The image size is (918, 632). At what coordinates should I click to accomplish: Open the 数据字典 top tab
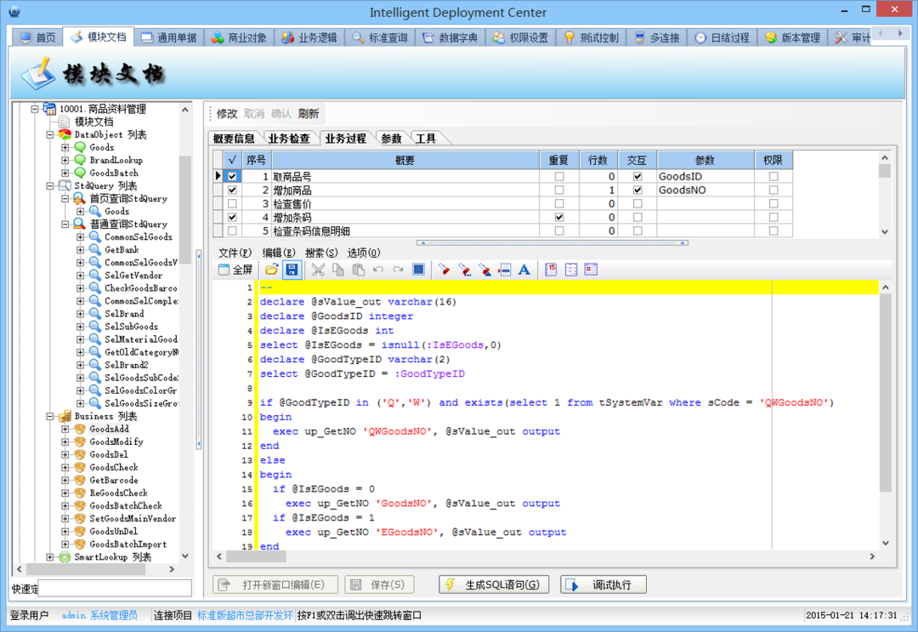[x=450, y=37]
